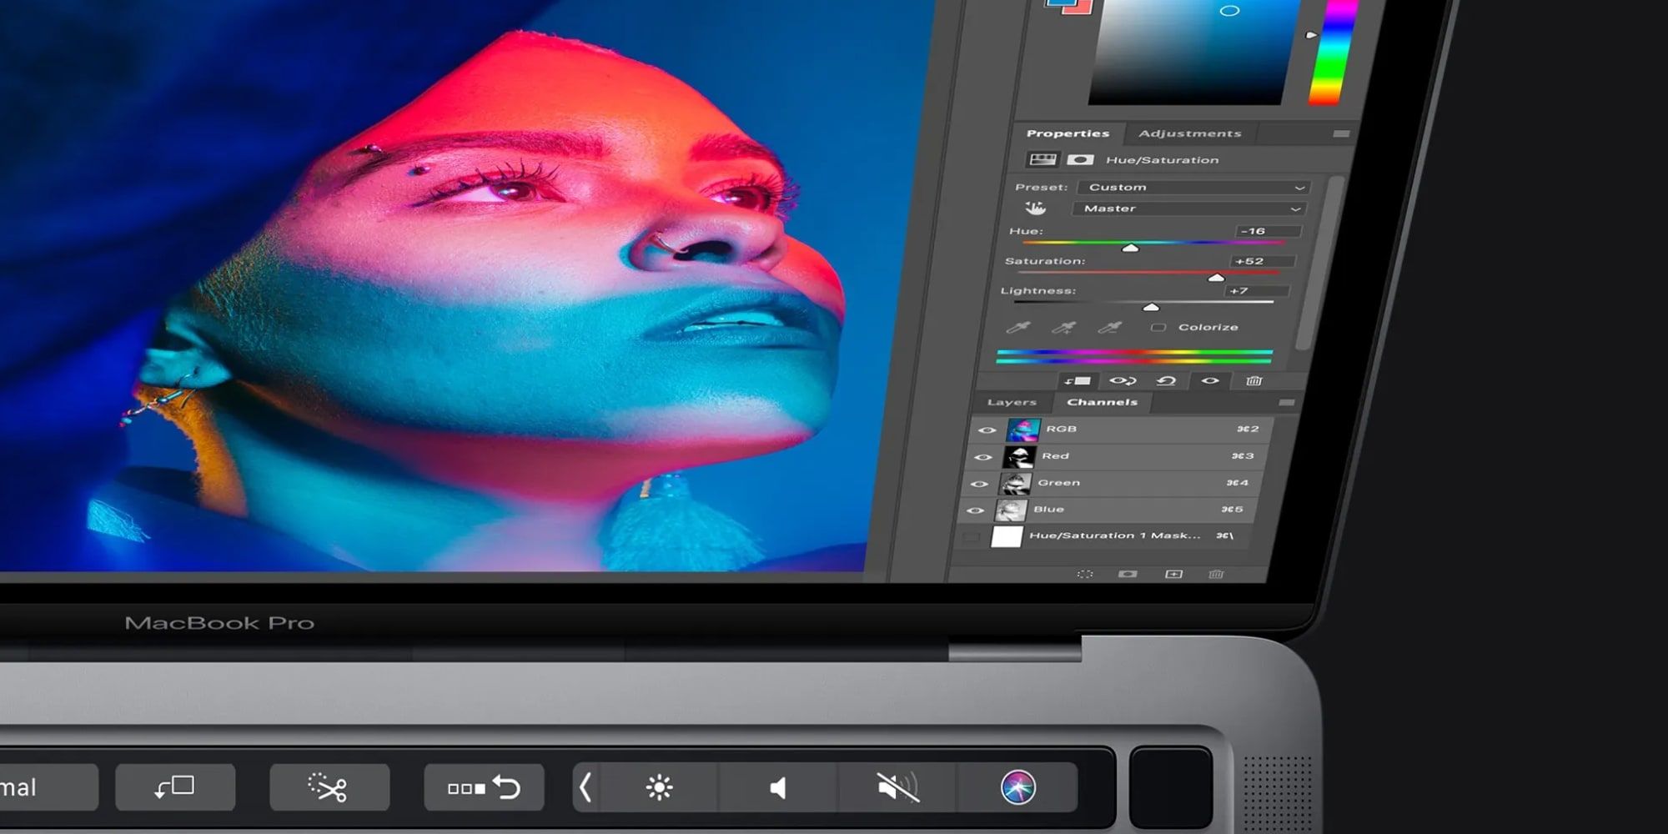Delete the Hue/Saturation adjustment layer
This screenshot has height=834, width=1668.
click(x=1254, y=381)
